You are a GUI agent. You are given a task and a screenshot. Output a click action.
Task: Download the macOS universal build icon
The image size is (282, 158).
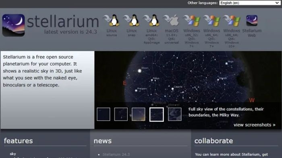(171, 20)
